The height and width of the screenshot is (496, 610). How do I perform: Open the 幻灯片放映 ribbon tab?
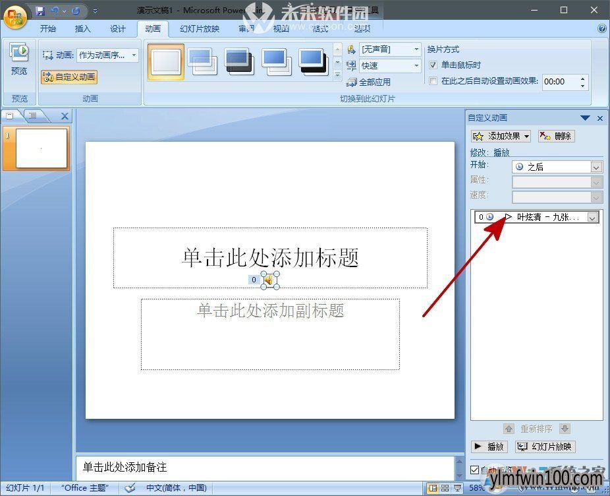click(200, 28)
